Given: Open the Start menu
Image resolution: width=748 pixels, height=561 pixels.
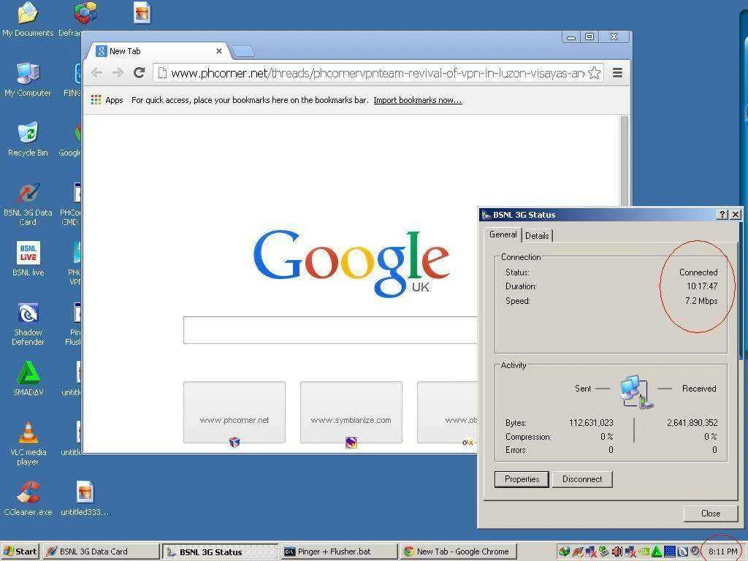Looking at the screenshot, I should pyautogui.click(x=20, y=552).
